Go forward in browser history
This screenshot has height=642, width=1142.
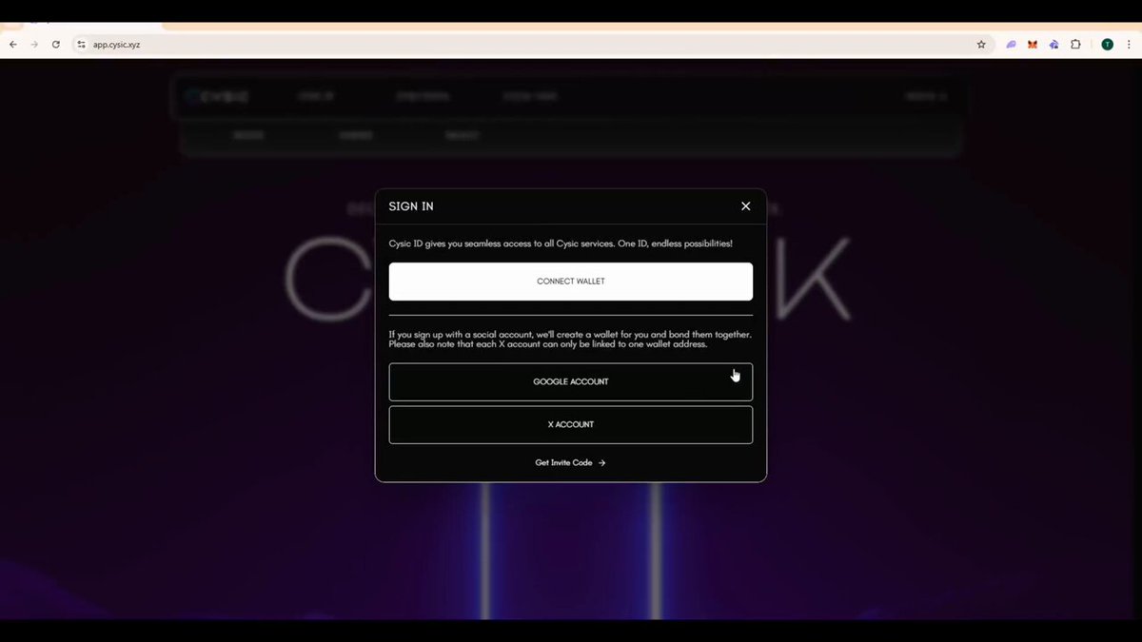34,44
